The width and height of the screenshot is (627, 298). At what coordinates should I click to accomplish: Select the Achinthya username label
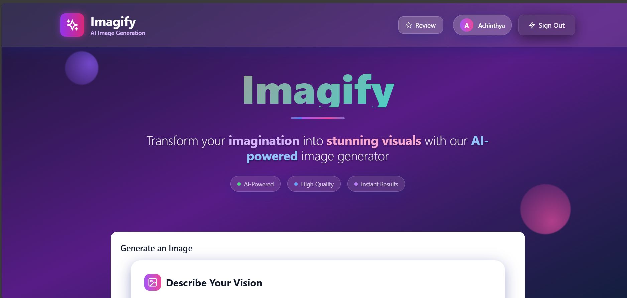[491, 26]
